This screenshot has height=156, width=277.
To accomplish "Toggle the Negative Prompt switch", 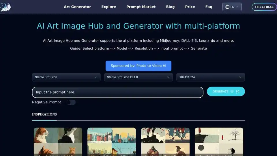I will tap(71, 102).
